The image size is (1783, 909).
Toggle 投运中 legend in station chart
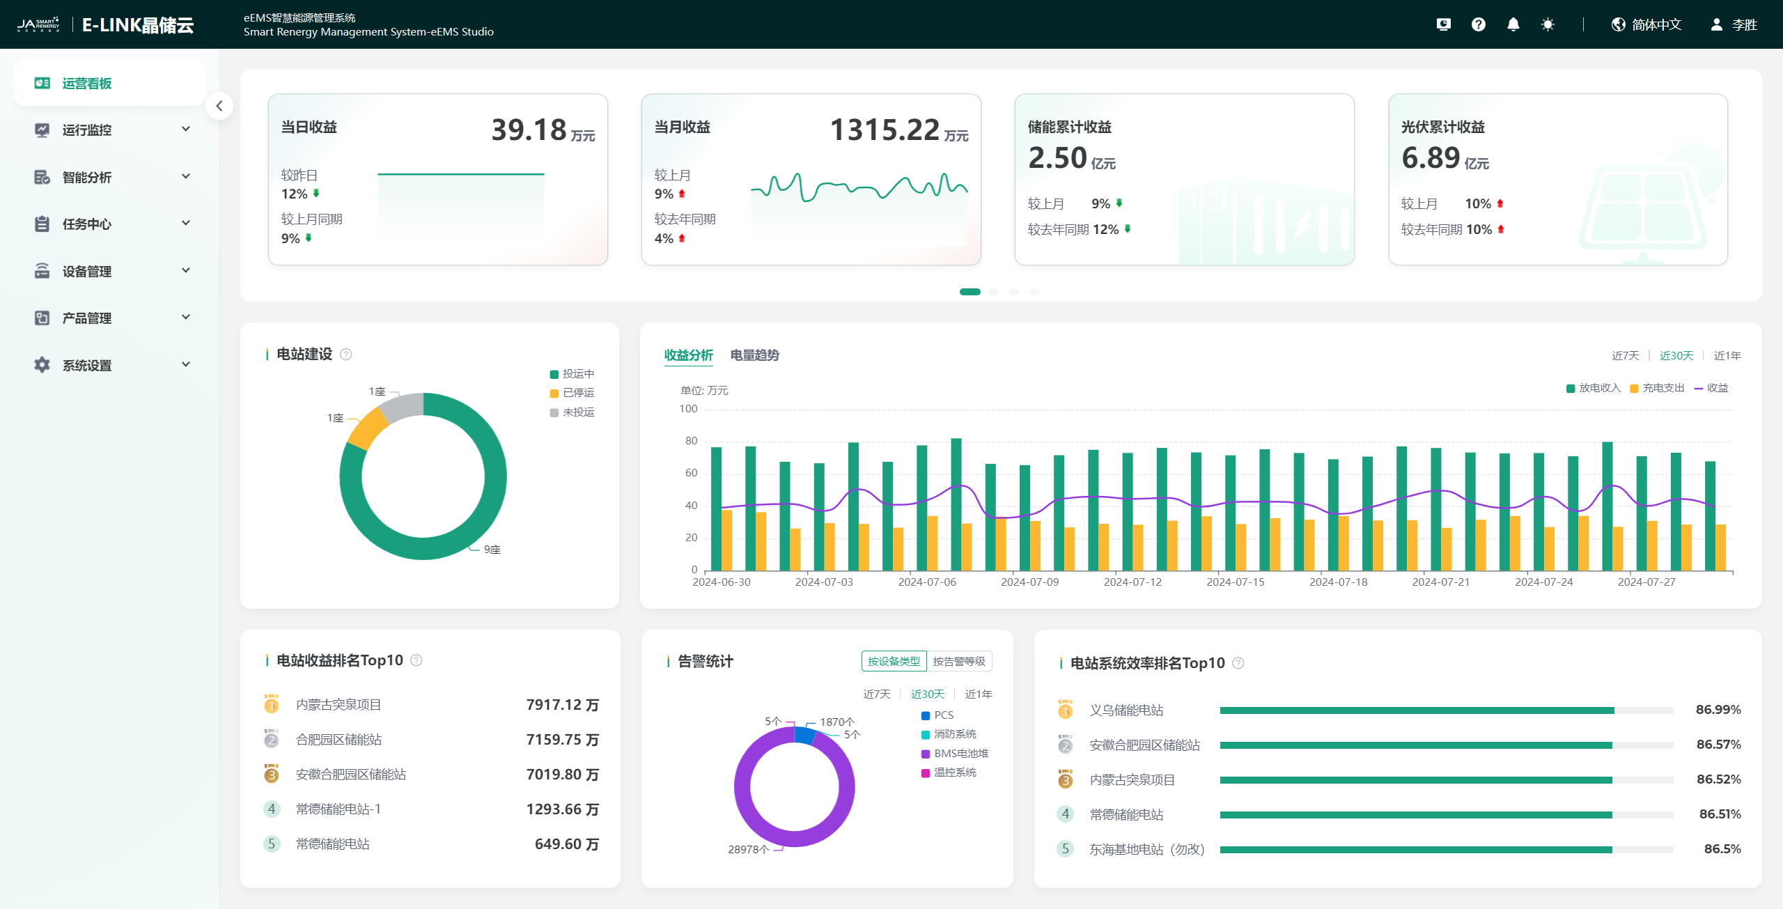(572, 374)
